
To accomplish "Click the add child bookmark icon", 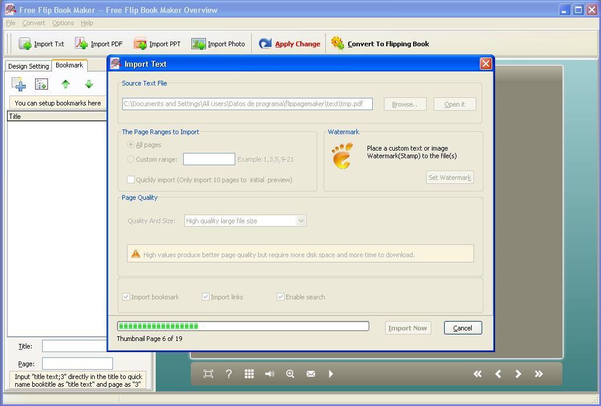I will [x=42, y=84].
